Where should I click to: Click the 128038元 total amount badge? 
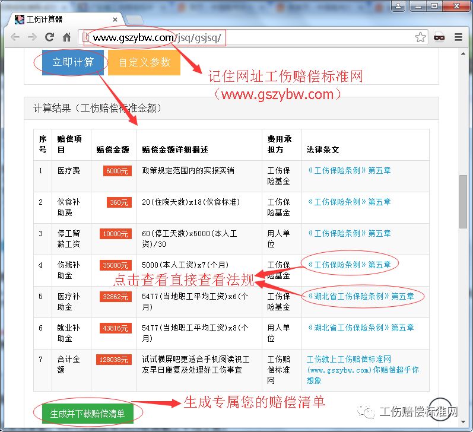[x=114, y=360]
